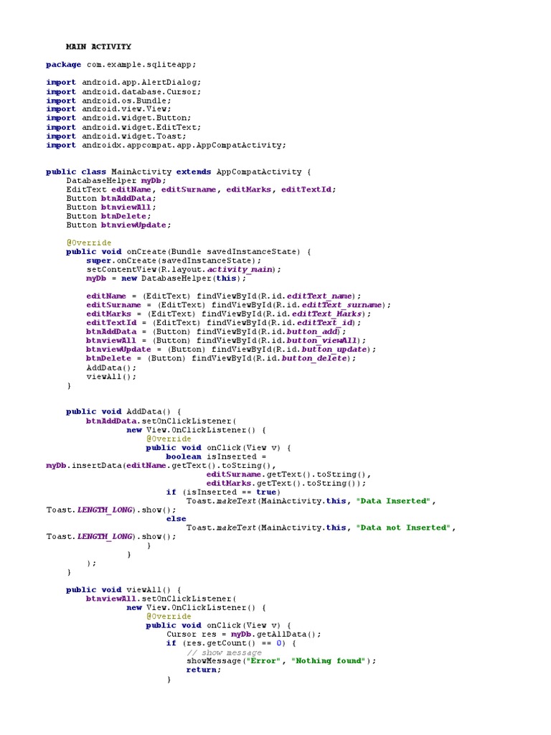
Task: Click the import AppCompatActivity line
Action: [166, 145]
